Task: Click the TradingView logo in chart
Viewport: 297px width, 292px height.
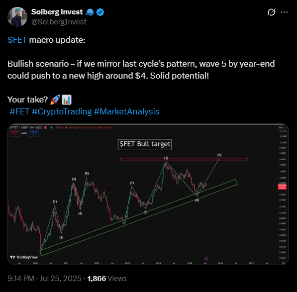Action: 24,257
